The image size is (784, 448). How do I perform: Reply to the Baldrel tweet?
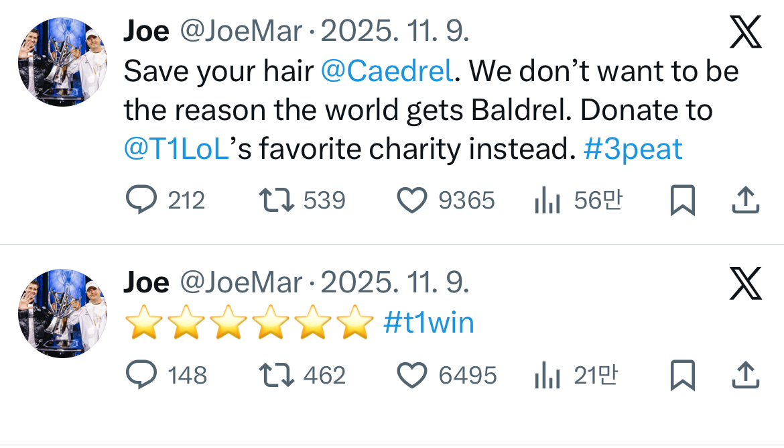[x=141, y=200]
